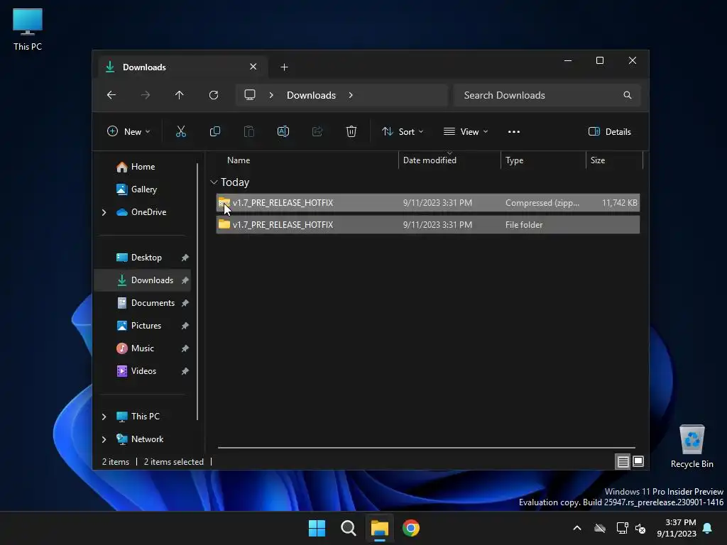Click the search magnifier in Search Downloads
Screen dimensions: 727x545
628,95
